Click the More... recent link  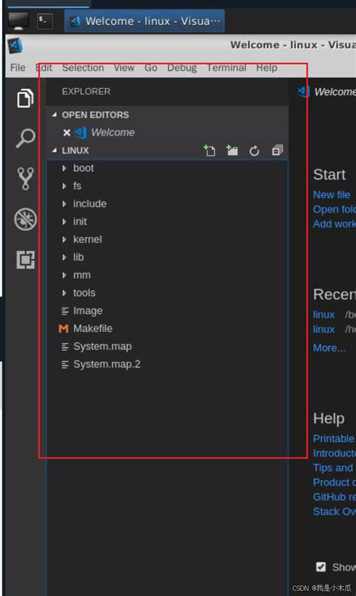click(329, 348)
